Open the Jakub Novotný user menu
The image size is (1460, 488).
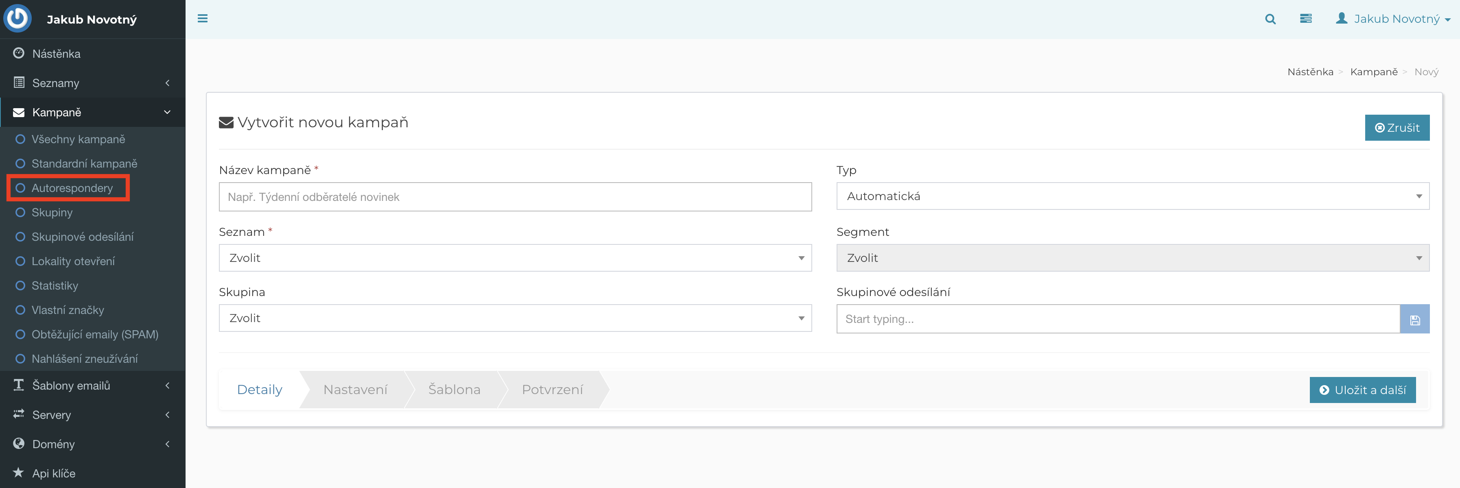click(x=1393, y=19)
